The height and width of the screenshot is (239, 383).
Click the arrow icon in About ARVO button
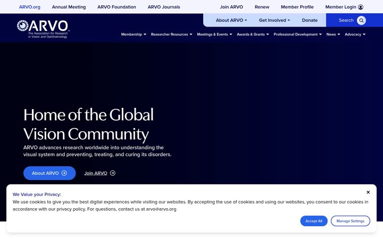click(x=64, y=173)
